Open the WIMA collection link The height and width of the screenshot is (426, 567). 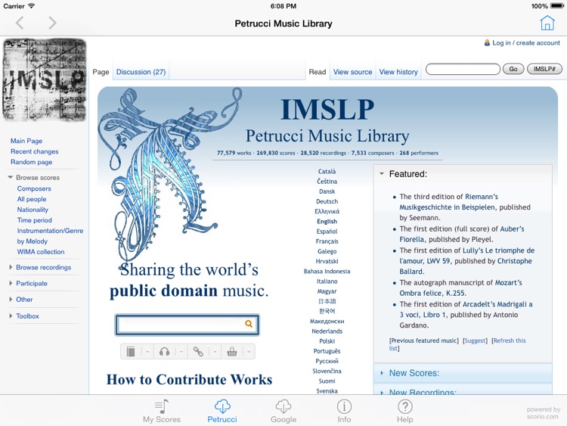click(41, 251)
